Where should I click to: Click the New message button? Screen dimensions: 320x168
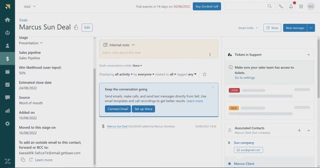[x=295, y=28]
